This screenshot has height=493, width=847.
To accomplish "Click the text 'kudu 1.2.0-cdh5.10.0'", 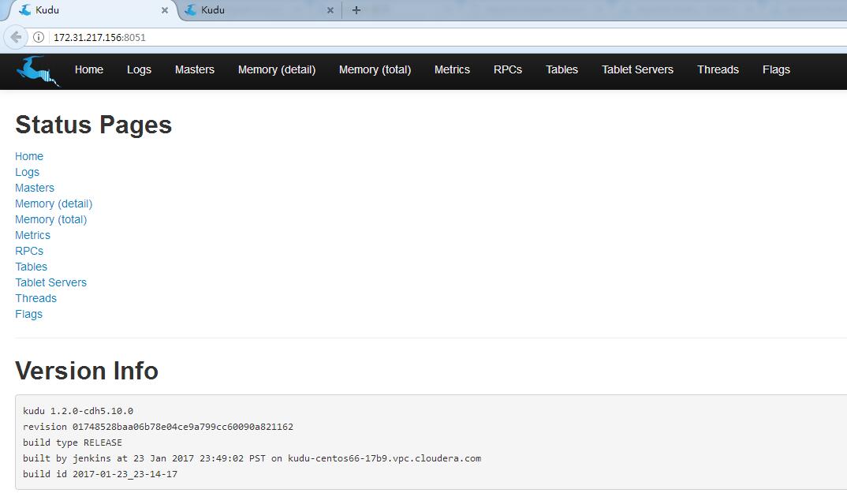I will tap(78, 411).
